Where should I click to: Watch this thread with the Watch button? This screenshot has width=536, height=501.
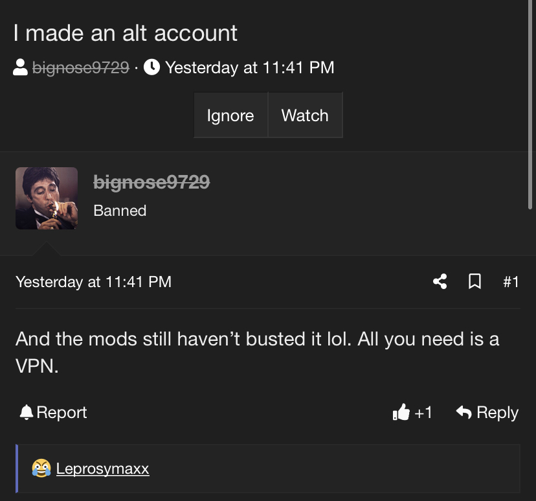(305, 115)
